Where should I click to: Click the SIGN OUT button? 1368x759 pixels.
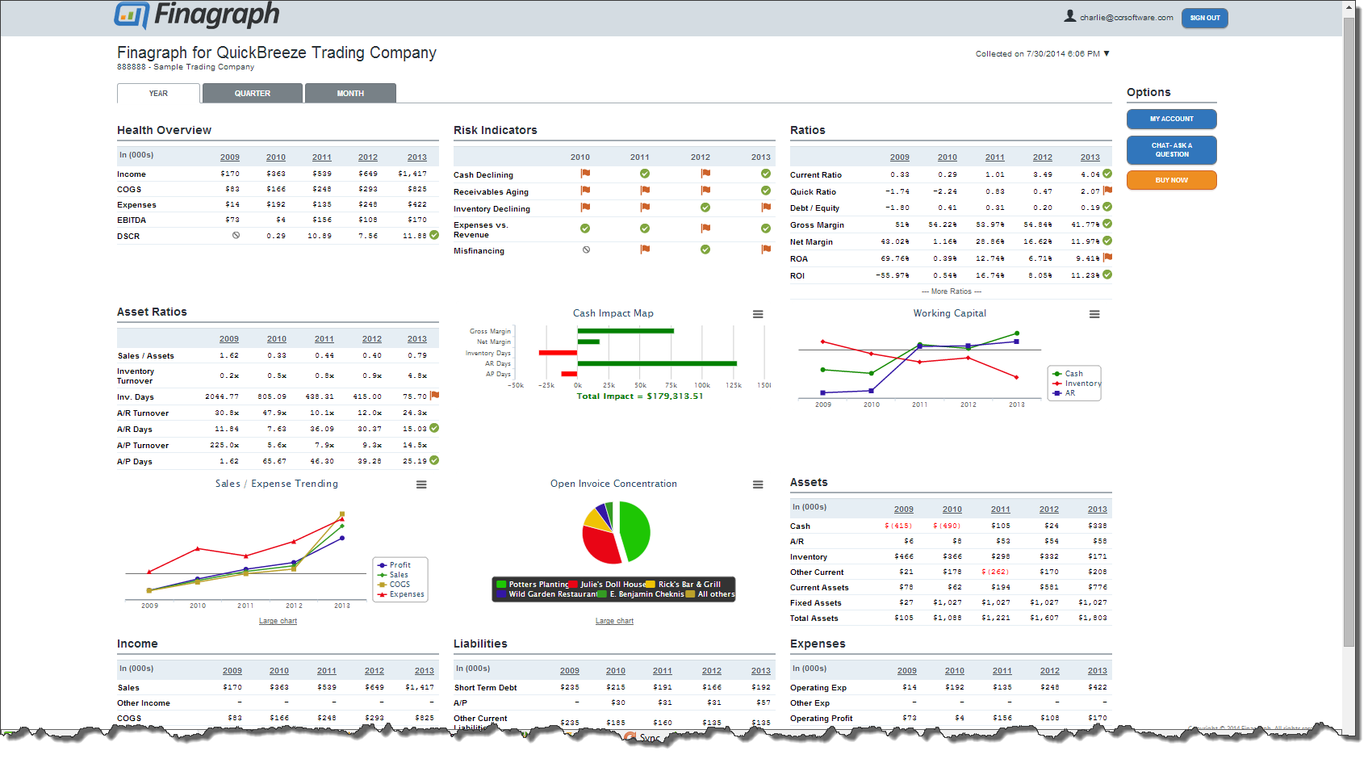click(1204, 18)
